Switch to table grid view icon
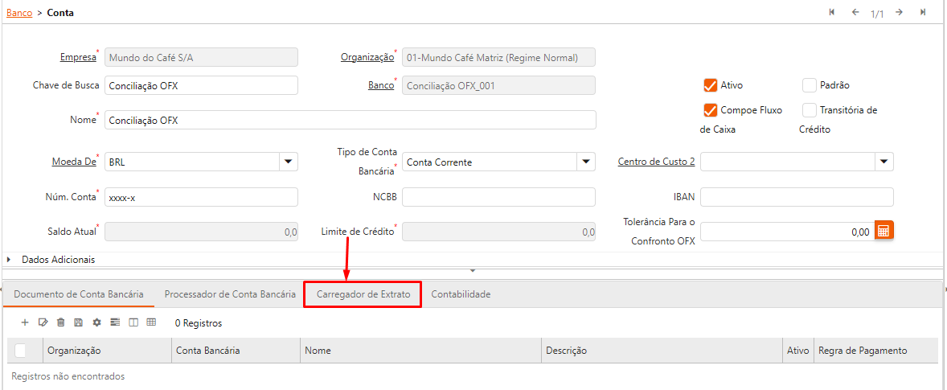The image size is (947, 390). click(151, 322)
